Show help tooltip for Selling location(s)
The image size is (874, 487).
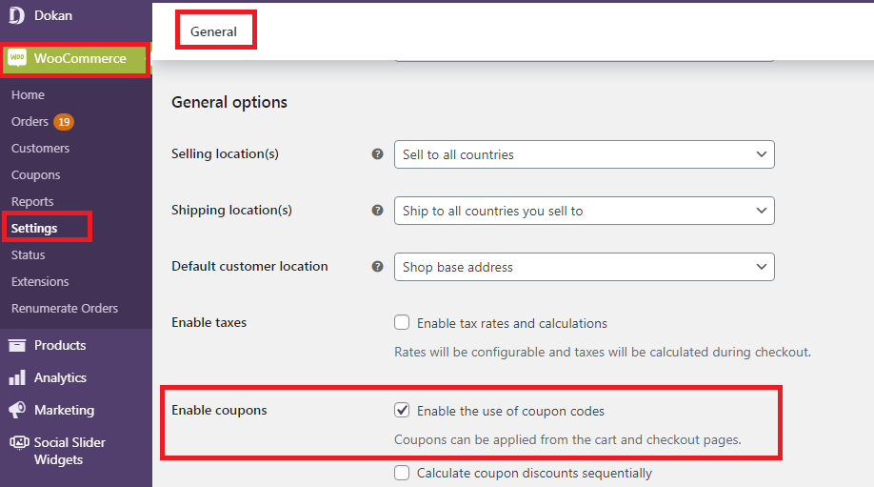coord(377,154)
